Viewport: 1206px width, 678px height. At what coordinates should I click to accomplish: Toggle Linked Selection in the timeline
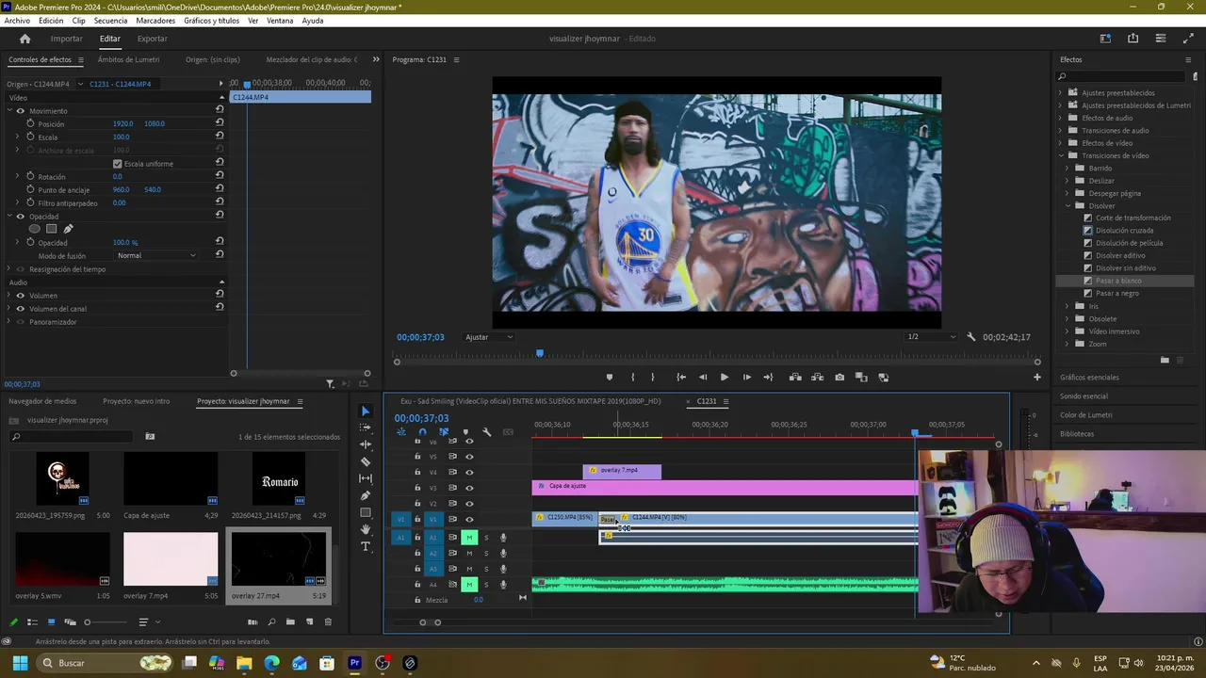tap(444, 432)
